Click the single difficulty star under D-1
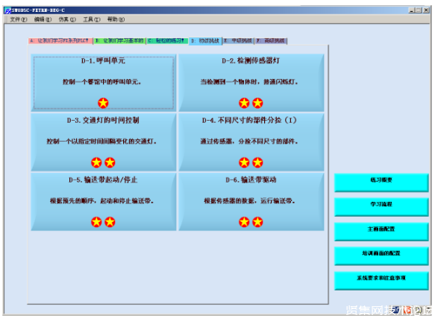The image size is (435, 321). pos(103,103)
